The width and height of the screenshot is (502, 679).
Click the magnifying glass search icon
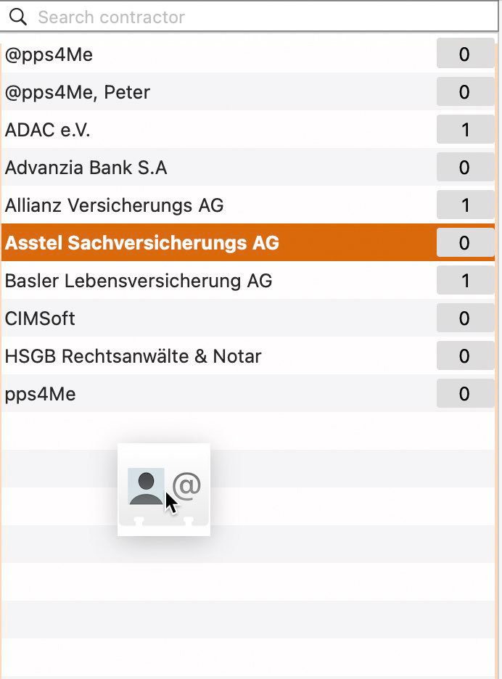point(17,17)
